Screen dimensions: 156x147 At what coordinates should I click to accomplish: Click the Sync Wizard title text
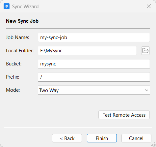(25, 7)
